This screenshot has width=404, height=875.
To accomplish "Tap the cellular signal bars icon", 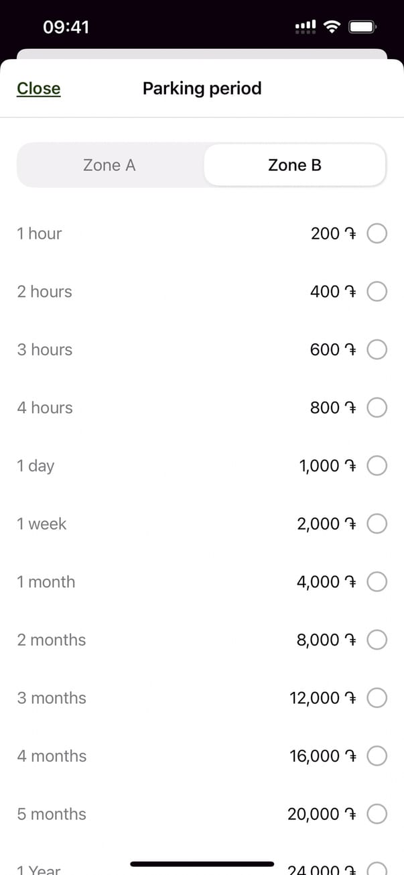I will pyautogui.click(x=306, y=27).
